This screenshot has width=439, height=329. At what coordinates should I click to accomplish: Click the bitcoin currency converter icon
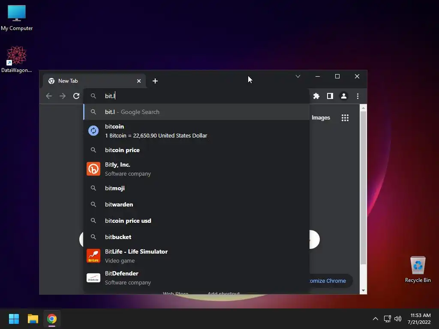pyautogui.click(x=93, y=131)
